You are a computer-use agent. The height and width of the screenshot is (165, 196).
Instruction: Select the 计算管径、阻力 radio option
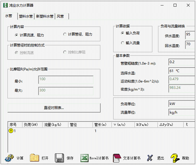click(x=65, y=34)
